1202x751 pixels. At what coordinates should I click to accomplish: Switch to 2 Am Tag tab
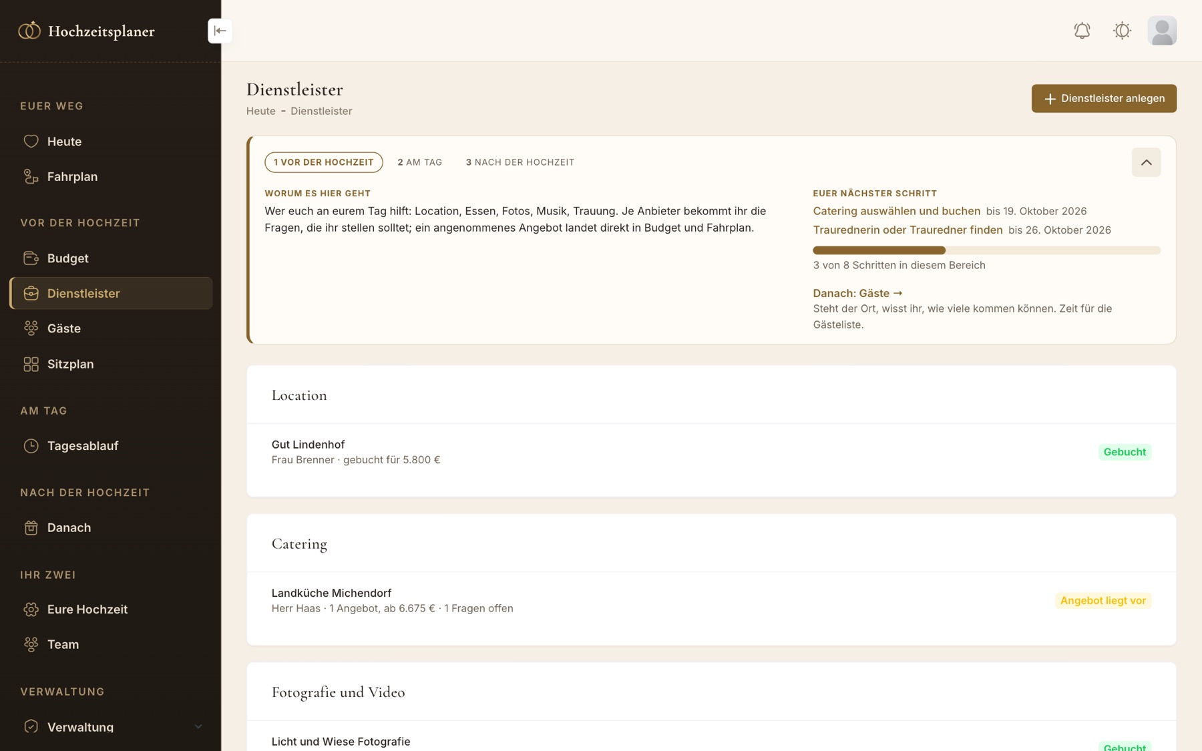point(420,162)
